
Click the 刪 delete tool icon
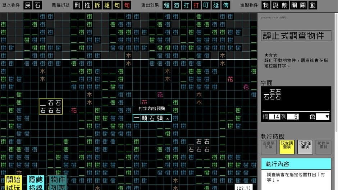click(78, 5)
